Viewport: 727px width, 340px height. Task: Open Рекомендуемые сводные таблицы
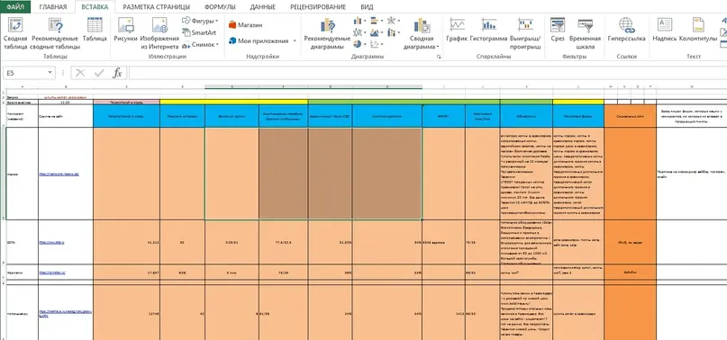tap(55, 33)
